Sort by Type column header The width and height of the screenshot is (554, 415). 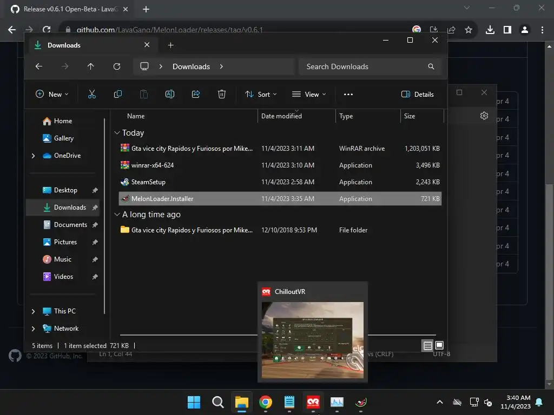(x=346, y=116)
